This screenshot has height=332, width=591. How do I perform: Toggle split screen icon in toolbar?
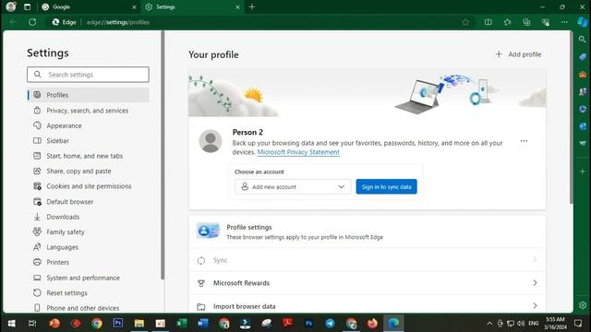(488, 22)
